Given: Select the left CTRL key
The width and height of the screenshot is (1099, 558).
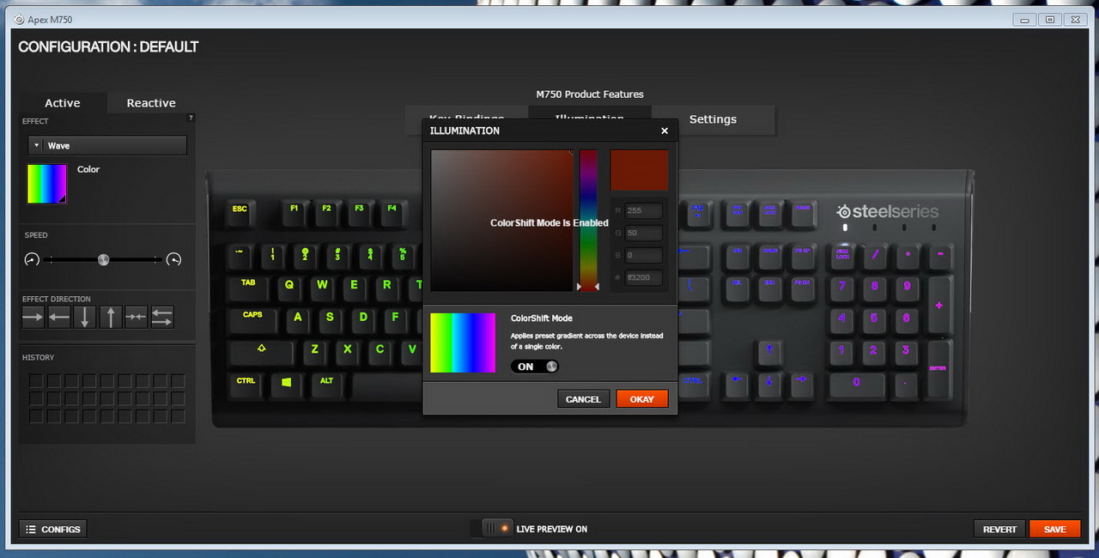Looking at the screenshot, I should point(246,383).
